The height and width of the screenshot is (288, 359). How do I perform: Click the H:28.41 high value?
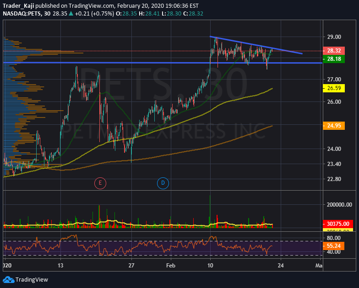[x=149, y=14]
